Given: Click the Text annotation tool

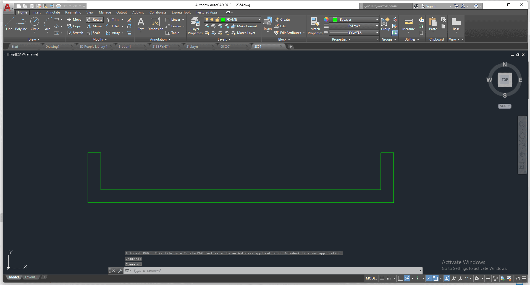Looking at the screenshot, I should pos(141,24).
